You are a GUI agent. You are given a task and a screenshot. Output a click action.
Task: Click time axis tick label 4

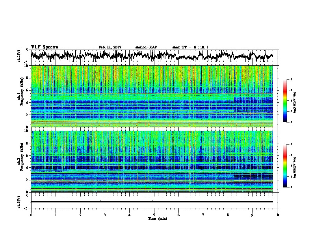[130, 215]
